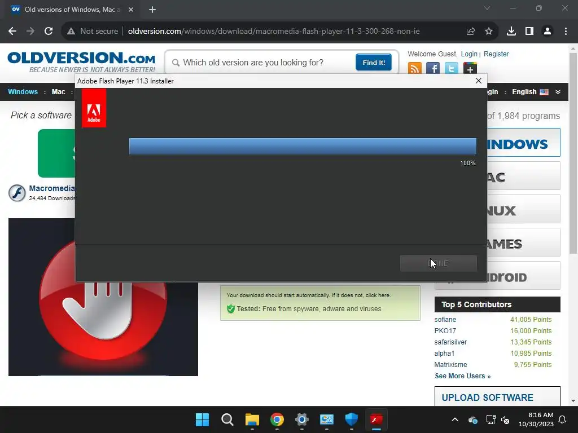Click the DONE button in Flash installer
The width and height of the screenshot is (578, 433).
coord(438,263)
